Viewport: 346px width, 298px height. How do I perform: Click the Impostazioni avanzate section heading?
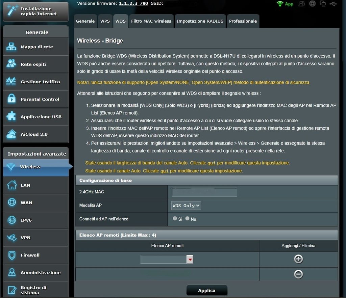coord(37,154)
